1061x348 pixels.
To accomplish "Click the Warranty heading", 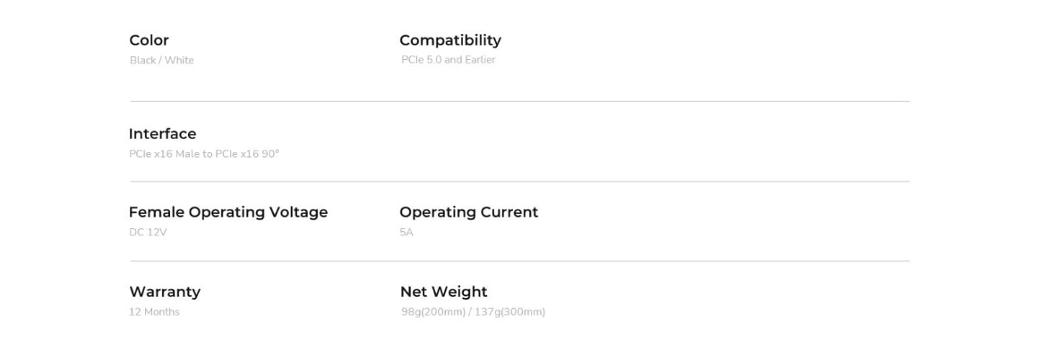I will [165, 292].
